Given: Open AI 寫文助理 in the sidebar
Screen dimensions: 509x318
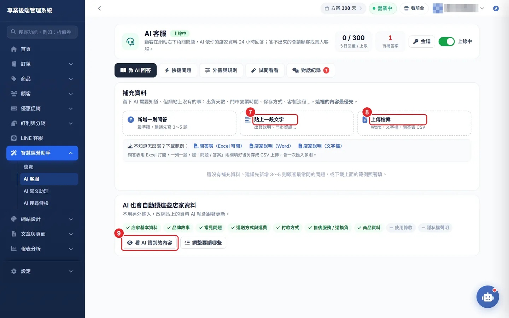Looking at the screenshot, I should [x=36, y=191].
